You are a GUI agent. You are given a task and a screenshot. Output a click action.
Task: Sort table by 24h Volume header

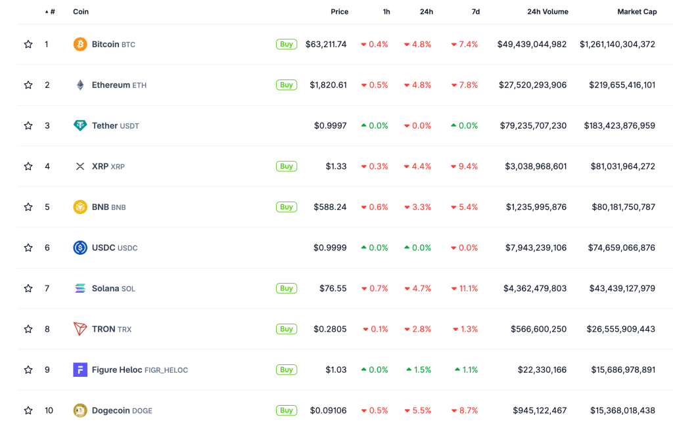[x=547, y=12]
